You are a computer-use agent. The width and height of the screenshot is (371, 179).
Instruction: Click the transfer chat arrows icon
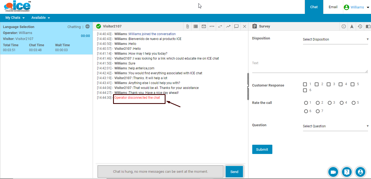pyautogui.click(x=220, y=26)
